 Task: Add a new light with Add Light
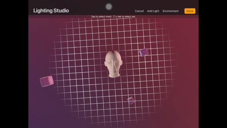pos(153,11)
